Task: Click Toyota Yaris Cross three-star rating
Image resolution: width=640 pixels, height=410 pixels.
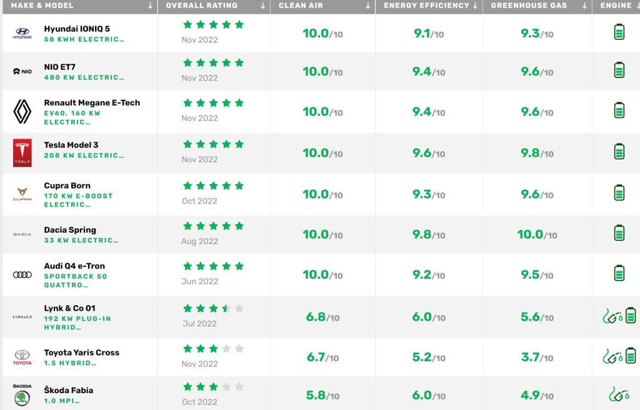Action: click(x=214, y=349)
